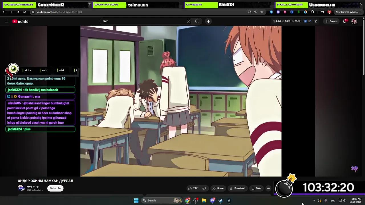
Task: Open Steam from the taskbar
Action: [220, 200]
